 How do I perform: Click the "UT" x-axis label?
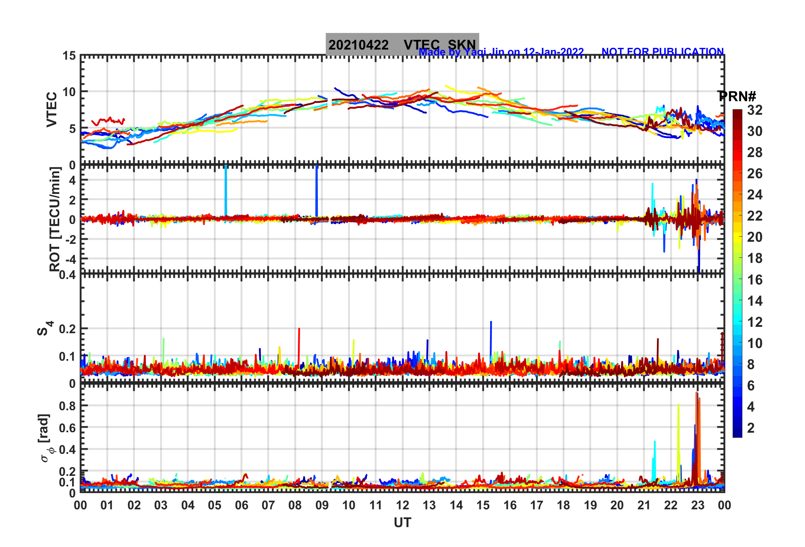(402, 523)
